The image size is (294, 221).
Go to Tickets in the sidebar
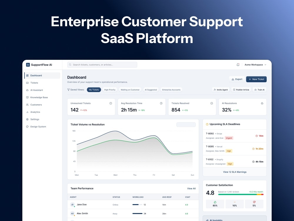42,83
